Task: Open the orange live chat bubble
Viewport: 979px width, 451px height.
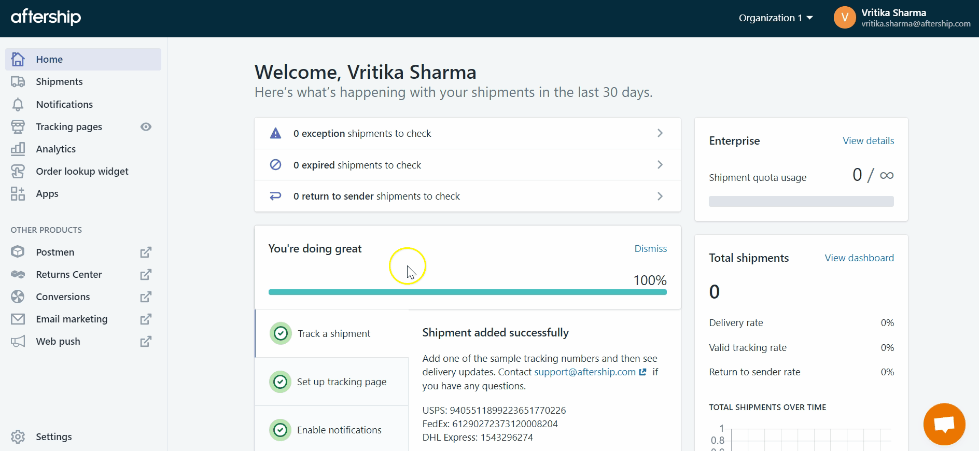Action: pos(944,424)
